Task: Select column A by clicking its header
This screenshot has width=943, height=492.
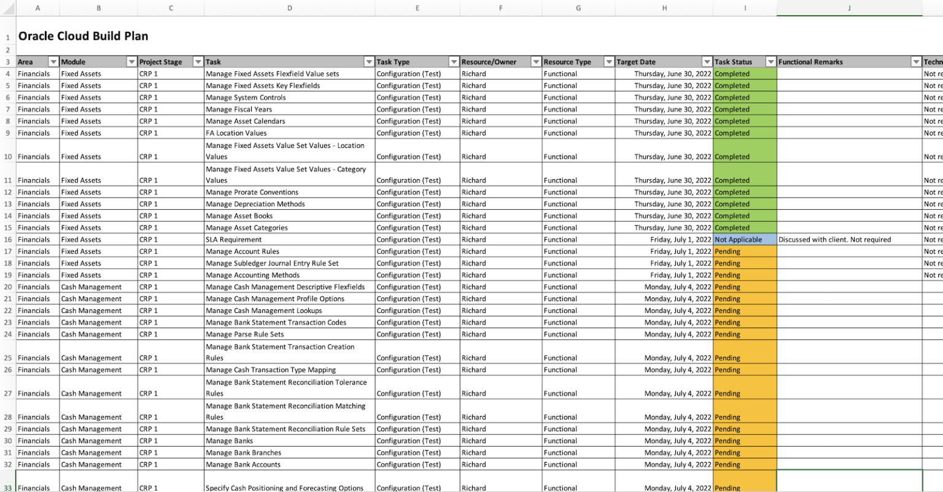Action: click(37, 8)
